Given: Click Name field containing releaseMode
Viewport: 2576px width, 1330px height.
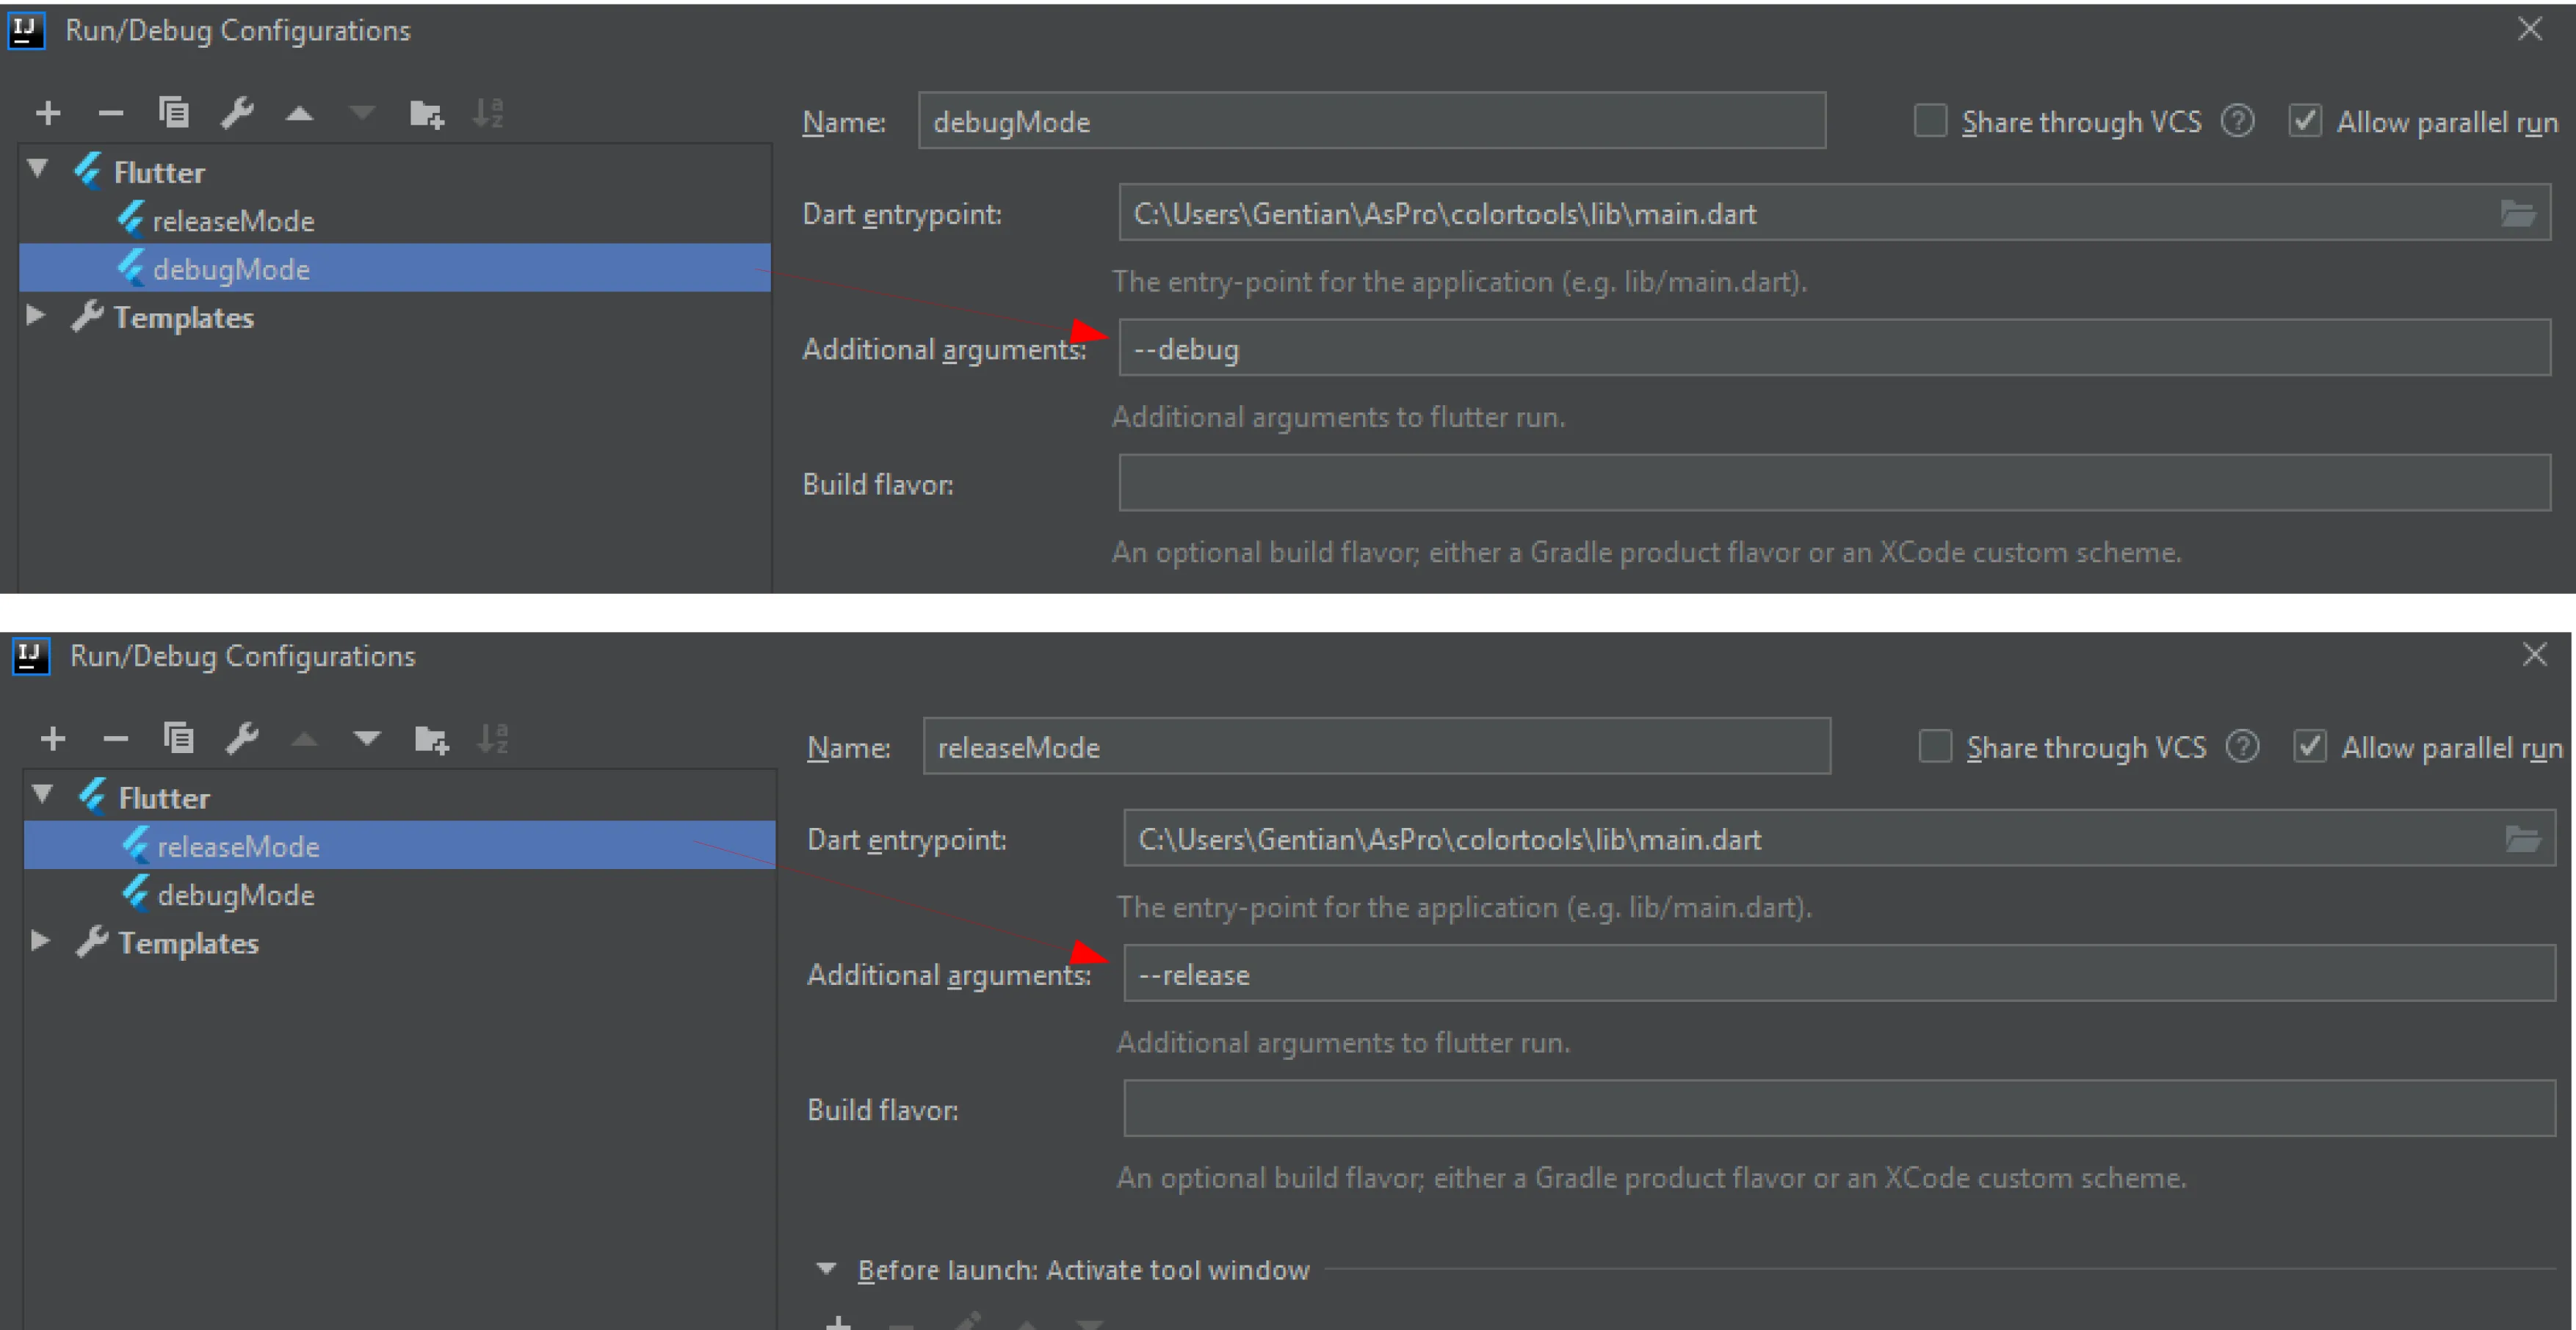Looking at the screenshot, I should pos(1376,747).
